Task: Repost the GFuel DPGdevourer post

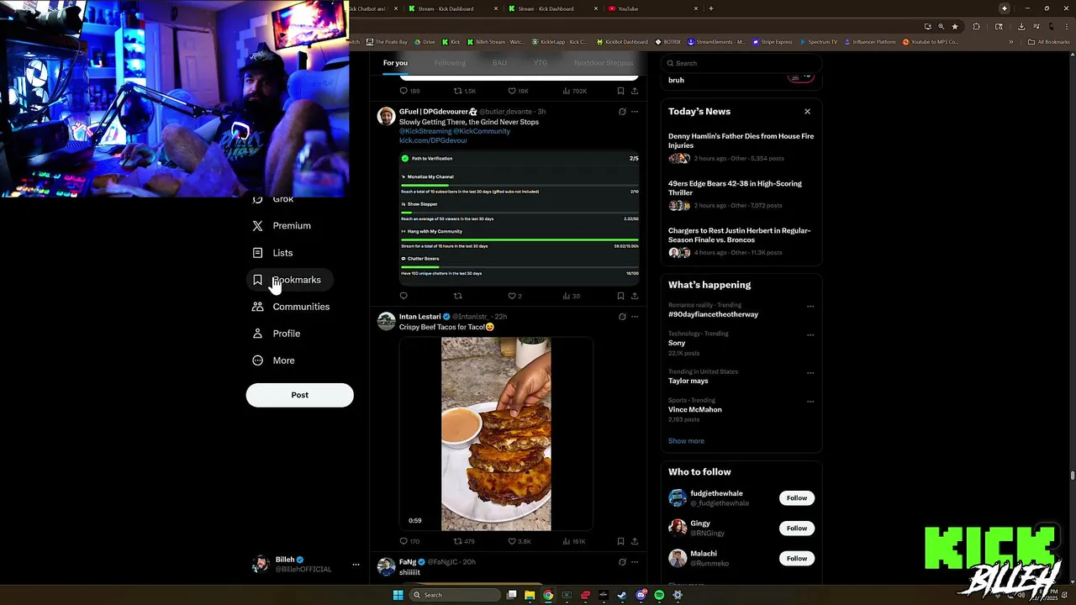Action: coord(458,296)
